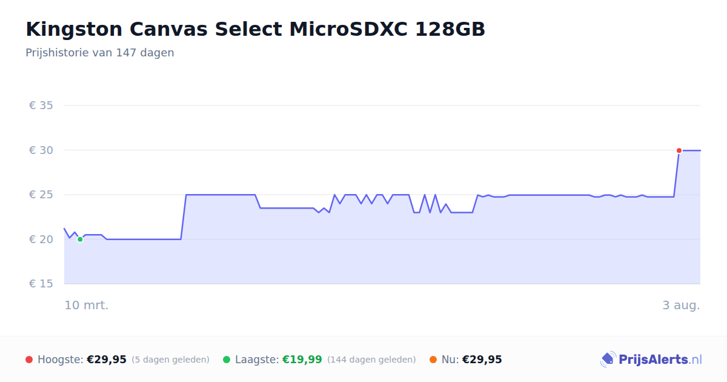
Task: Select the green lowest-price point on chart
Action: tap(80, 240)
